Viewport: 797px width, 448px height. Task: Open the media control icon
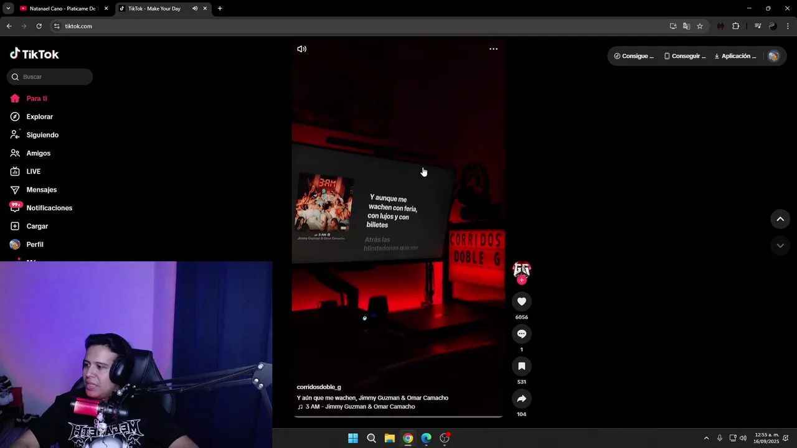(758, 26)
